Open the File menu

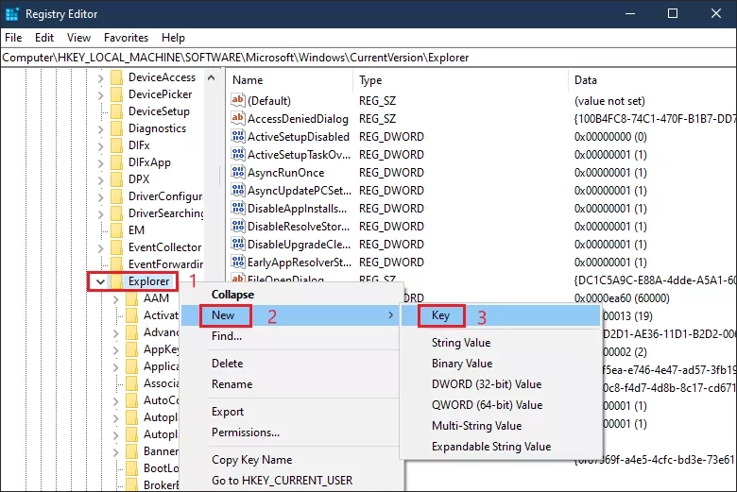point(13,38)
